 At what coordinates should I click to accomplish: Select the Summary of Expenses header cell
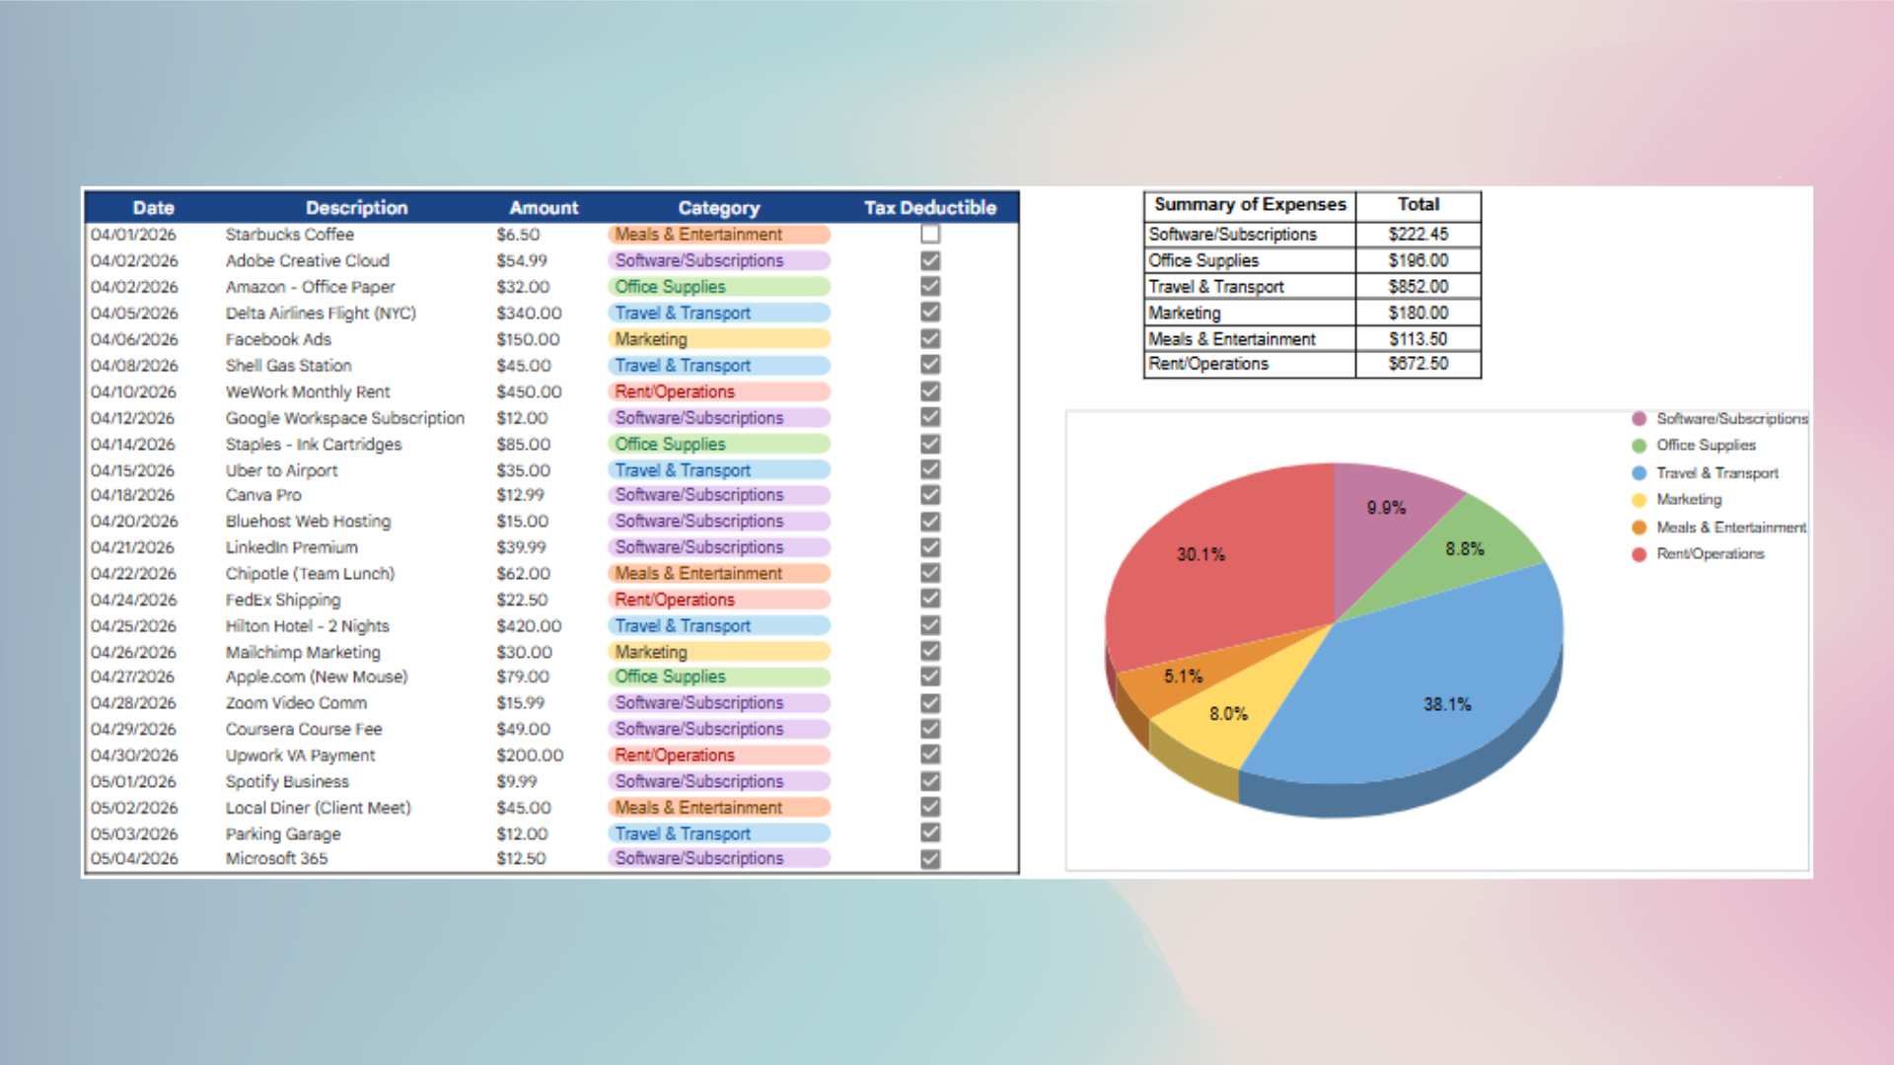pos(1250,205)
